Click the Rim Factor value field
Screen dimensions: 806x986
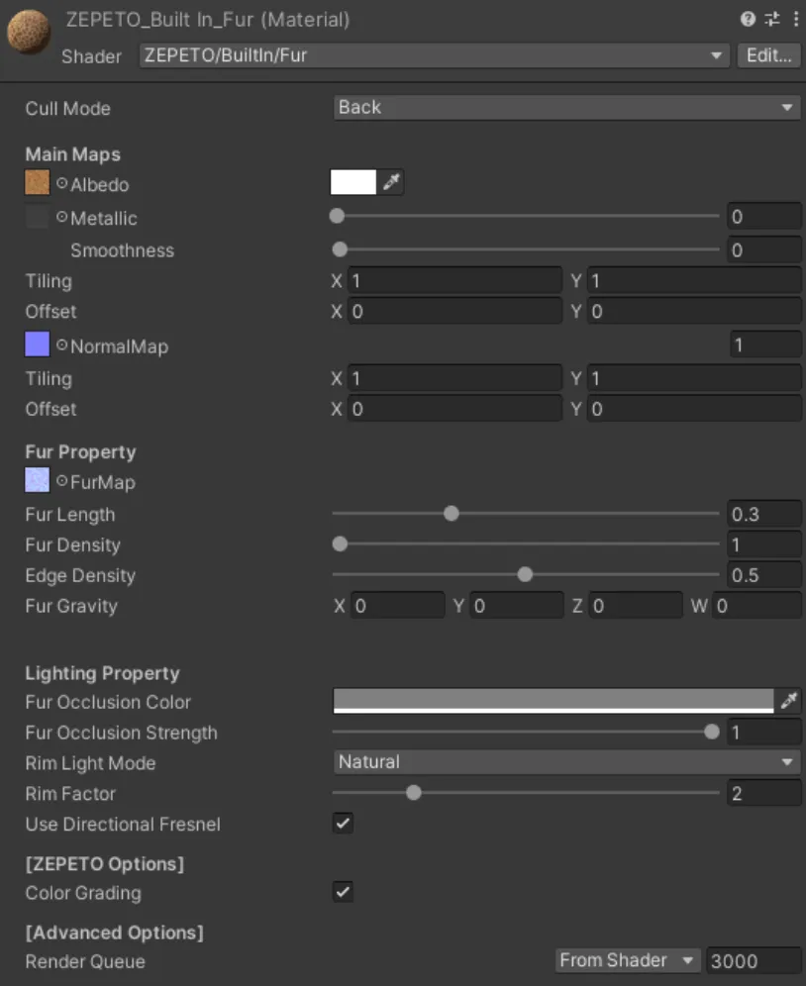click(763, 794)
